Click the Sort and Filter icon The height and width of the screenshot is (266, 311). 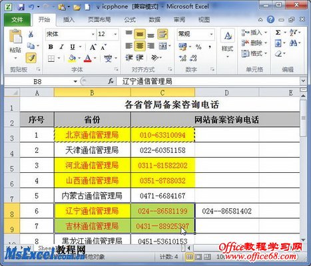coord(294,33)
